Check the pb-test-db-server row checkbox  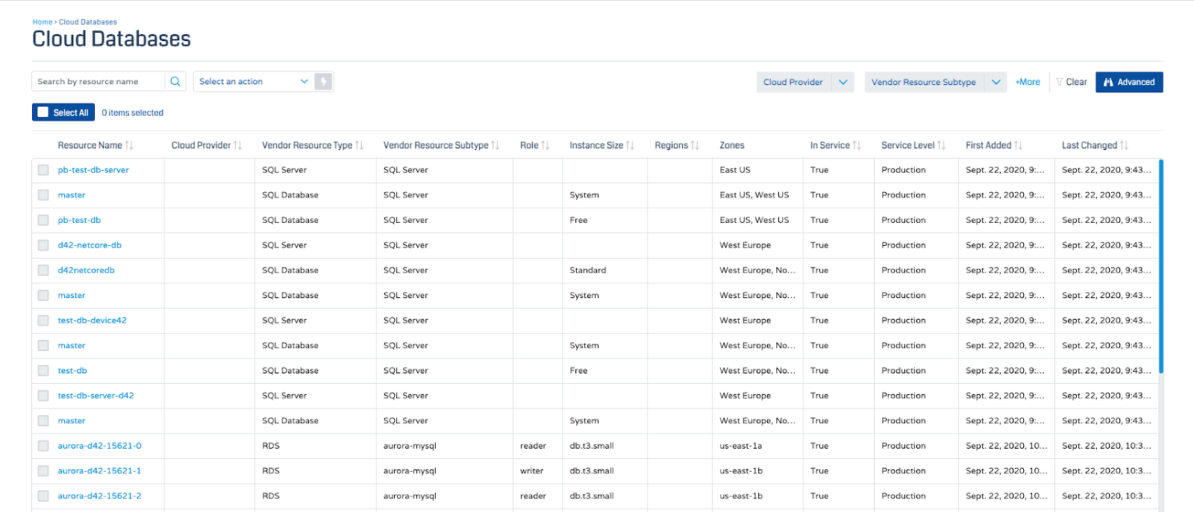tap(43, 170)
